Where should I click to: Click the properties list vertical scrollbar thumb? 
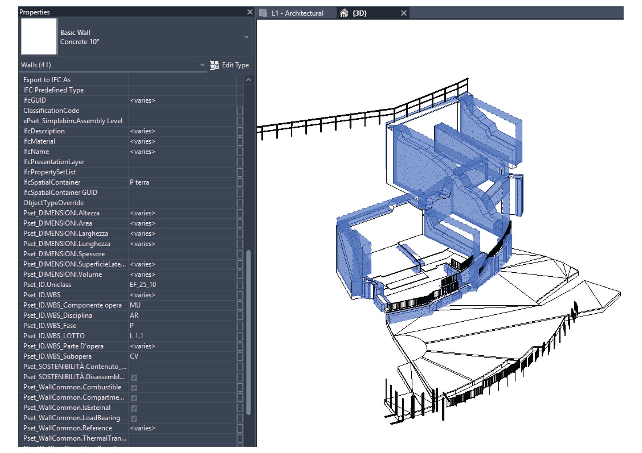click(x=248, y=332)
